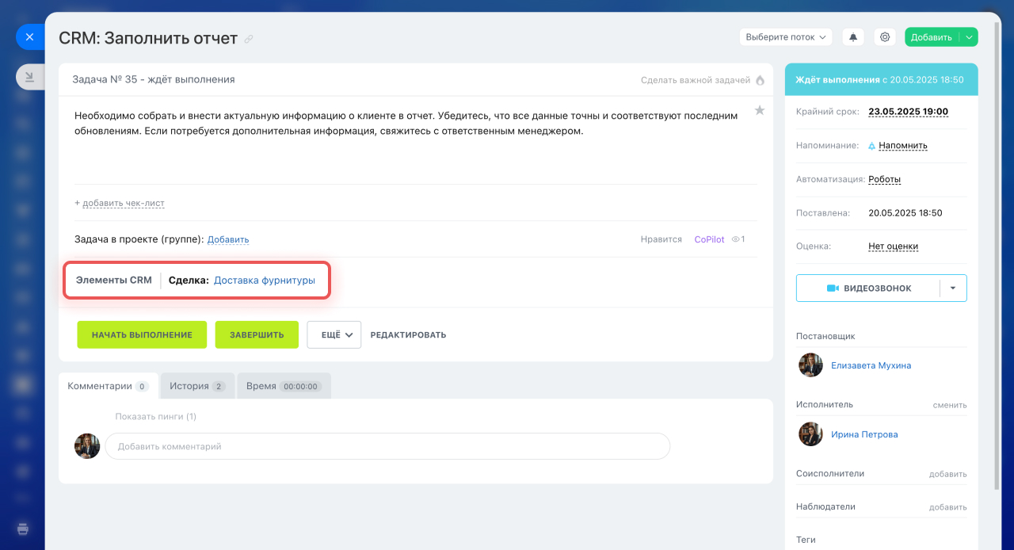Click the 'Задача № 35 - ждёт выполнения' text
The height and width of the screenshot is (550, 1014).
pyautogui.click(x=154, y=80)
